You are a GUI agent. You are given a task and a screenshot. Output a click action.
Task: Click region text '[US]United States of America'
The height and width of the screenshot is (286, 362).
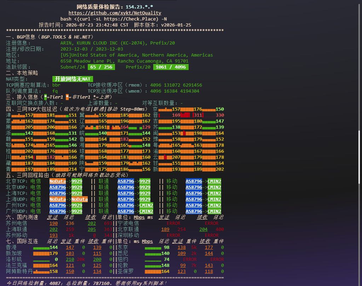pyautogui.click(x=99, y=55)
